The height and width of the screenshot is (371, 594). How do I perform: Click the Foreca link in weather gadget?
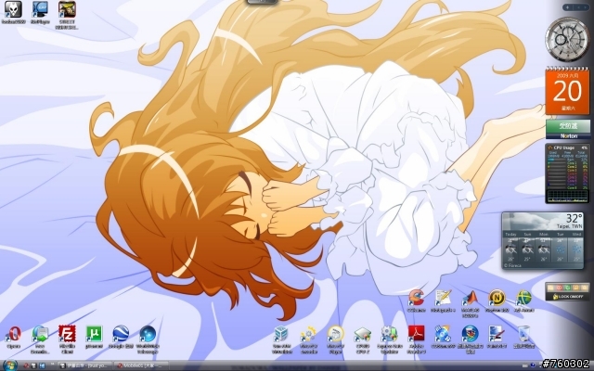tap(512, 265)
